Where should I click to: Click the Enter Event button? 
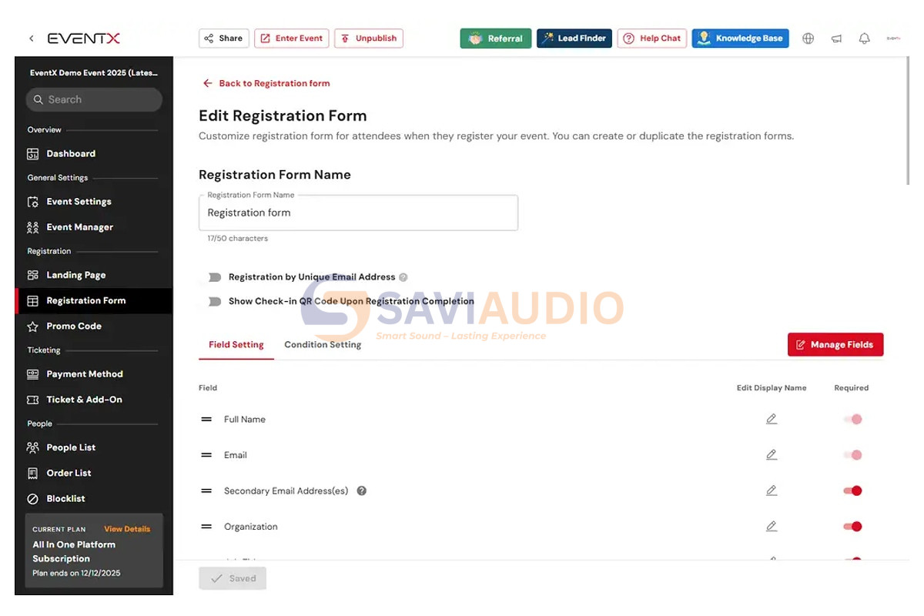(x=292, y=38)
